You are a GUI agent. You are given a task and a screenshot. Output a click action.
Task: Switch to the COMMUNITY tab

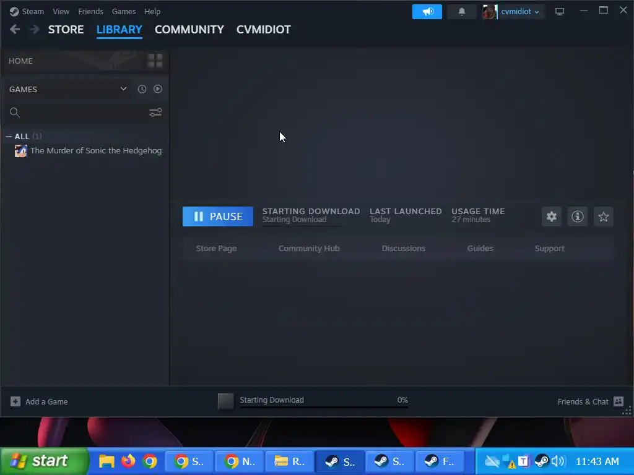coord(189,30)
